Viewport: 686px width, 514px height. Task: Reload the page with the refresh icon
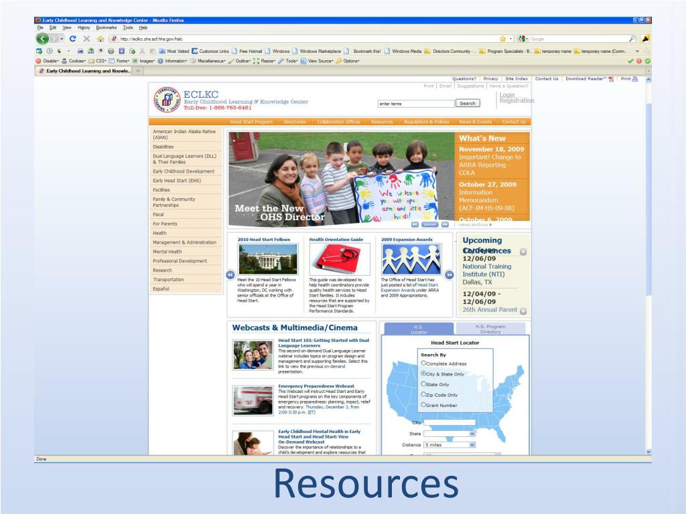pos(72,38)
